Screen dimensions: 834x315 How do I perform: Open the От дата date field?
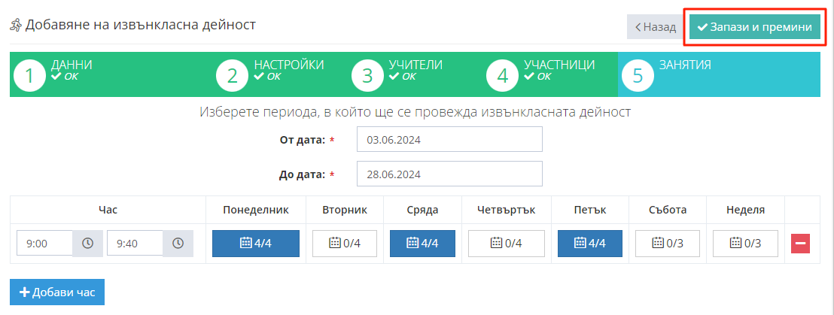pyautogui.click(x=449, y=140)
